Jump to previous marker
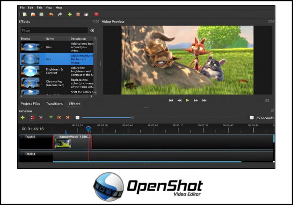This screenshot has height=205, width=293. tap(59, 117)
